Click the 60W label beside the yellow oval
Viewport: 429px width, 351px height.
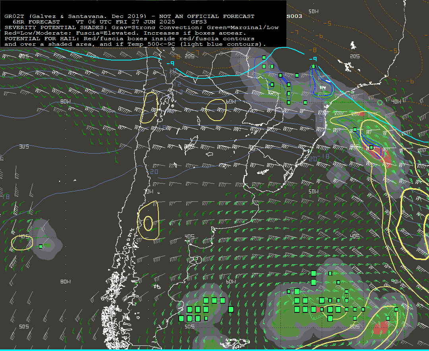(x=231, y=101)
